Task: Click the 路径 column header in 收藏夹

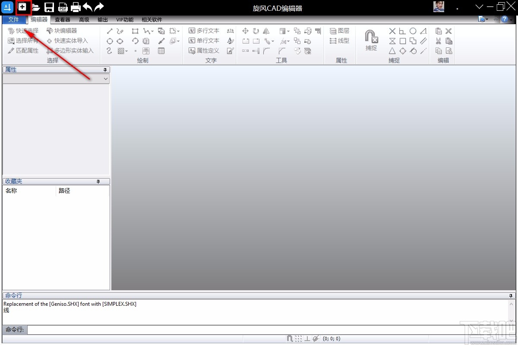Action: coord(82,191)
